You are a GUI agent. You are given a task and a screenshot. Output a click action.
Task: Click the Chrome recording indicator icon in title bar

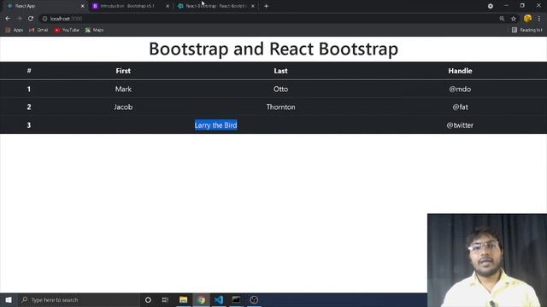point(490,6)
